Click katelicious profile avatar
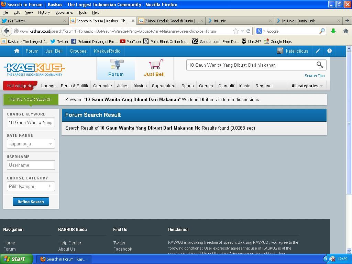Screen dimensions: 352x264 point(280,51)
